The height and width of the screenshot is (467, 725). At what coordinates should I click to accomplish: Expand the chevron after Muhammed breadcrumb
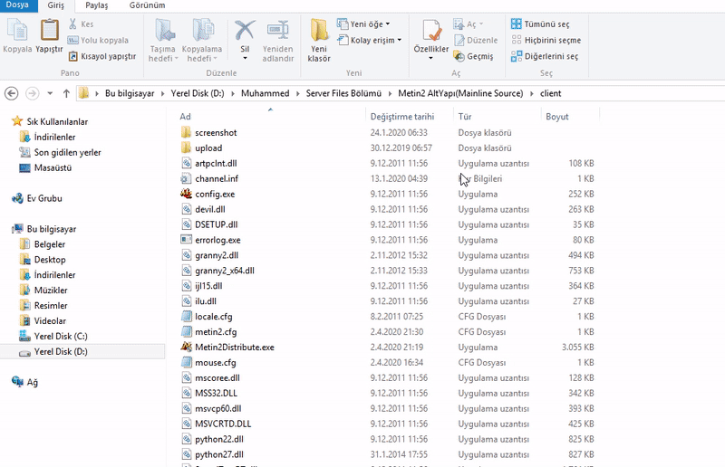pos(297,93)
